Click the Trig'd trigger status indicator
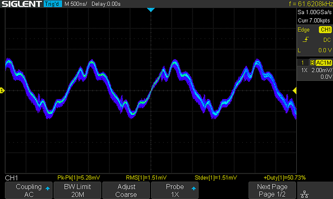Image resolution: width=333 pixels, height=199 pixels. pos(52,5)
